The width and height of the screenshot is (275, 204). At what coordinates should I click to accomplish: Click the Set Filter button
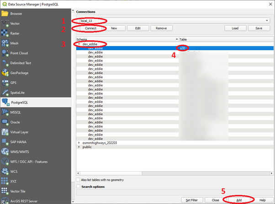(x=191, y=200)
